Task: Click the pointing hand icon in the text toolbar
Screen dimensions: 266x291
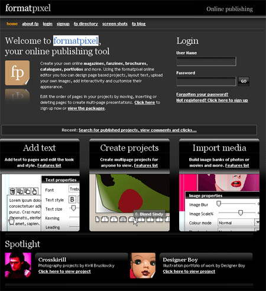Action: pos(34,191)
